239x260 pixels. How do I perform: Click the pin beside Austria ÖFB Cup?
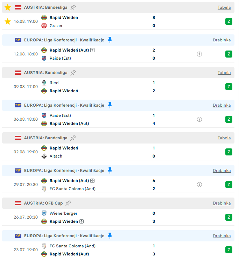(68, 203)
